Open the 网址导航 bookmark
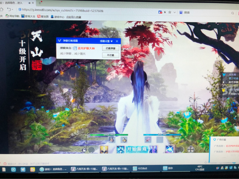The width and height of the screenshot is (239, 179). click(x=13, y=16)
